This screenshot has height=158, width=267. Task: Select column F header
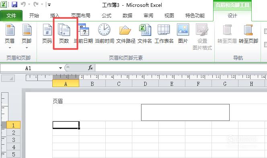[198, 84]
